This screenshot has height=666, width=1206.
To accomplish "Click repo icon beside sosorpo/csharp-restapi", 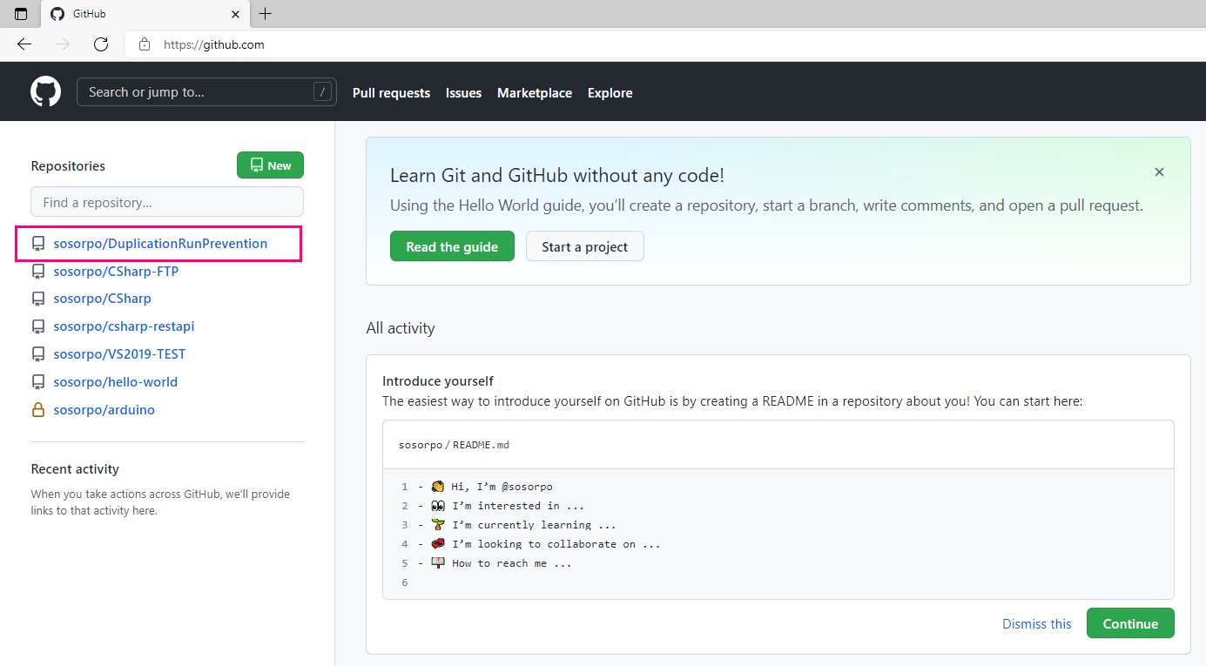I will click(38, 326).
